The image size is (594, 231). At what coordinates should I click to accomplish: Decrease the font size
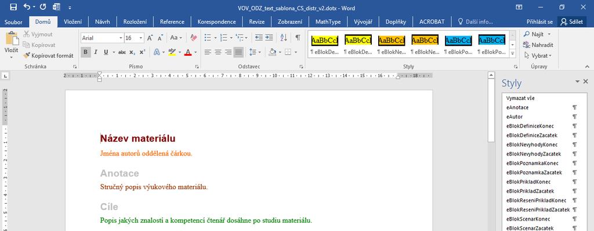click(x=160, y=38)
